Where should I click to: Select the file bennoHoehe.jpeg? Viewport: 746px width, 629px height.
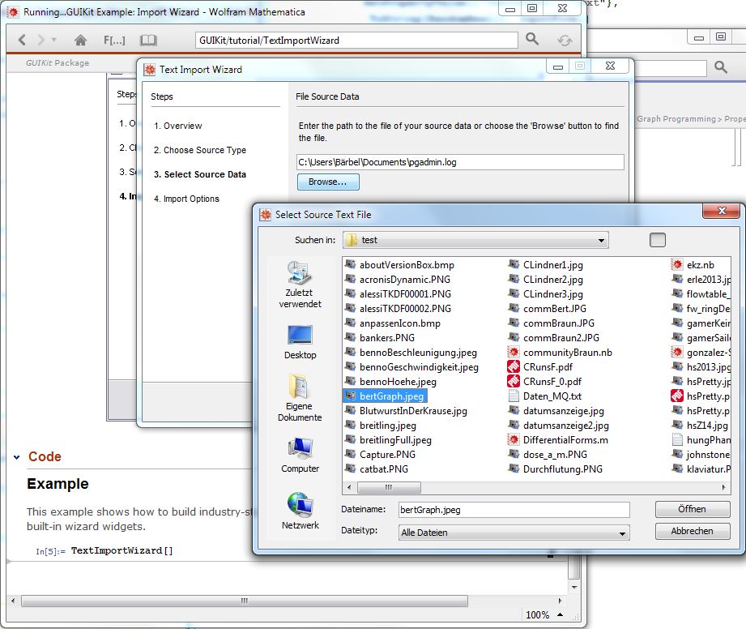coord(390,382)
